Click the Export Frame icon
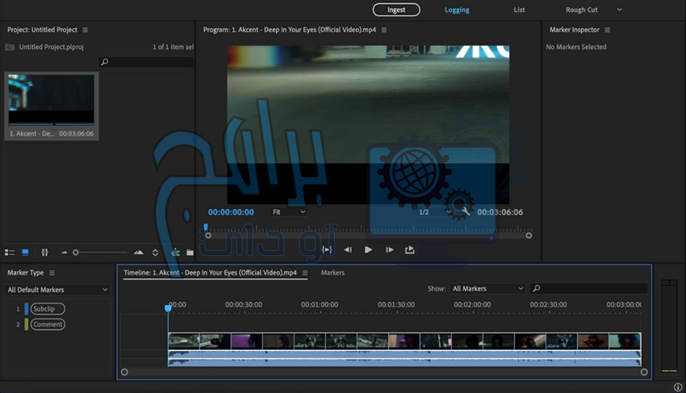 click(x=410, y=250)
